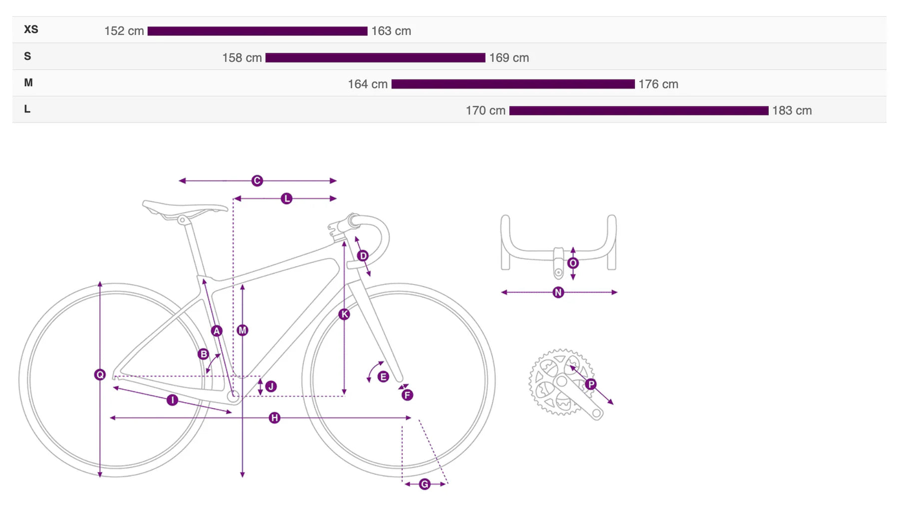Select the XS size row label
This screenshot has height=532, width=899.
pyautogui.click(x=31, y=29)
